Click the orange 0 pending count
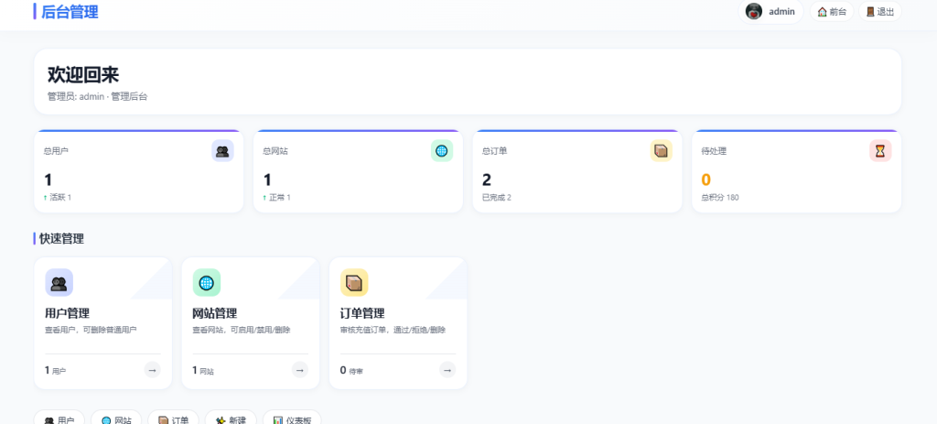This screenshot has width=937, height=424. point(705,180)
